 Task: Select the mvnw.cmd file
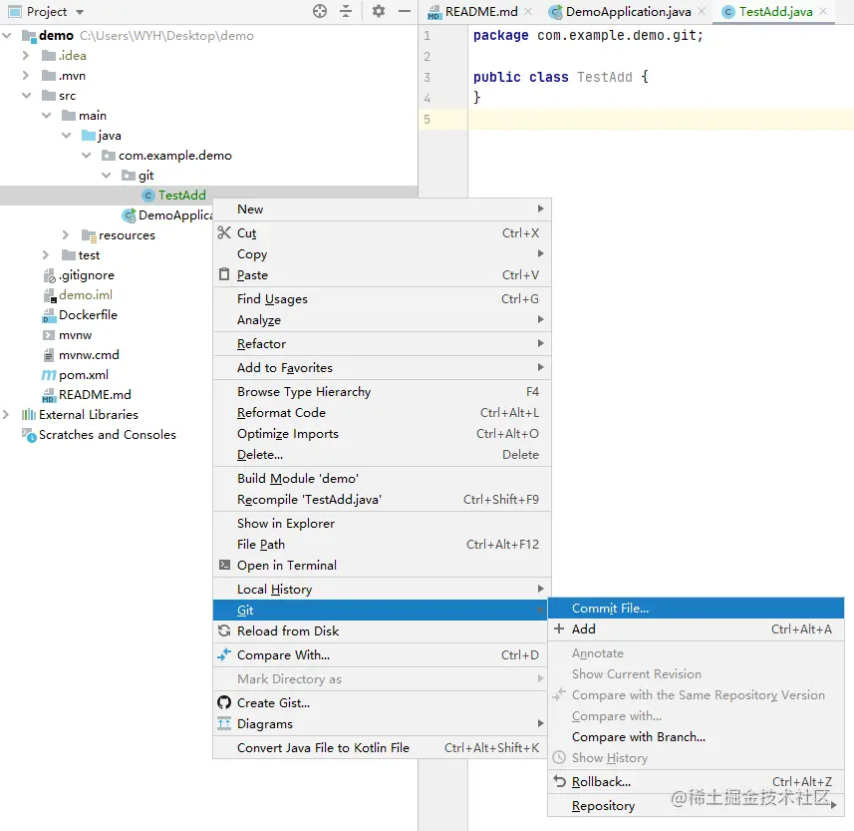pyautogui.click(x=81, y=355)
